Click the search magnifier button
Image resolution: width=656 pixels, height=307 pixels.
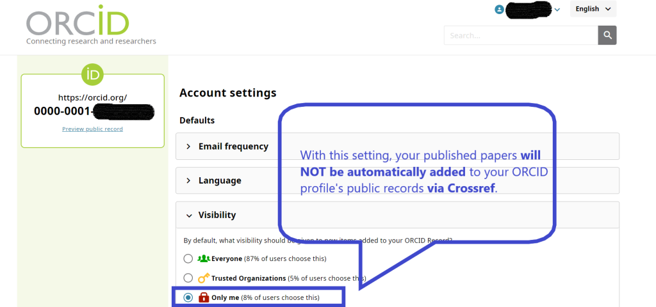point(607,35)
